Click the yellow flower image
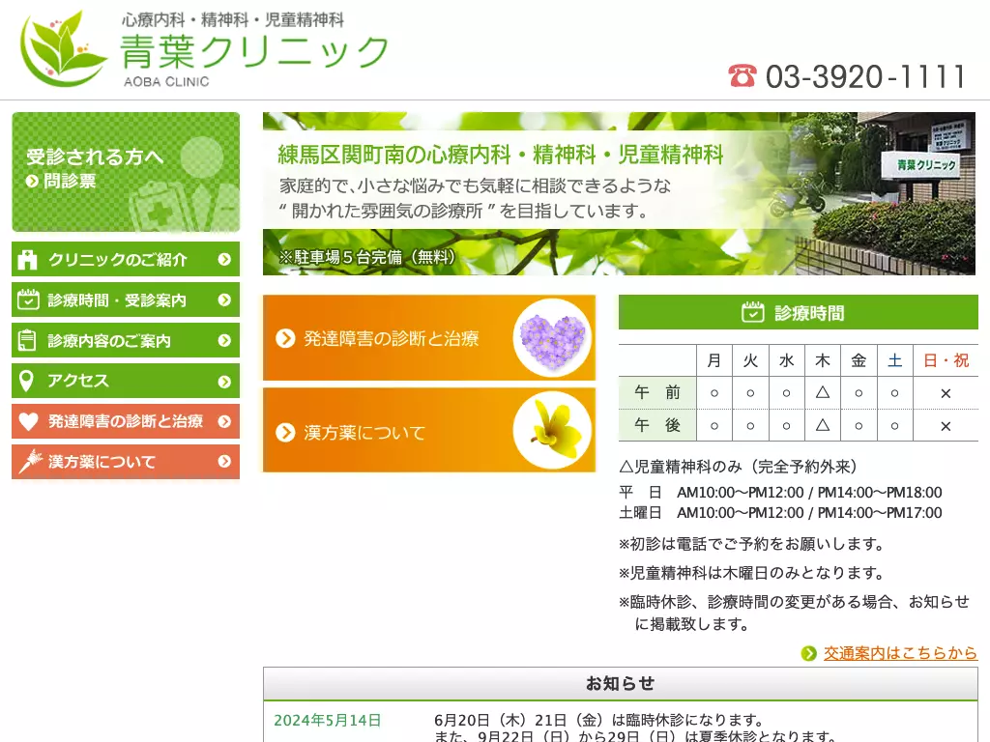Image resolution: width=990 pixels, height=742 pixels. pos(552,430)
